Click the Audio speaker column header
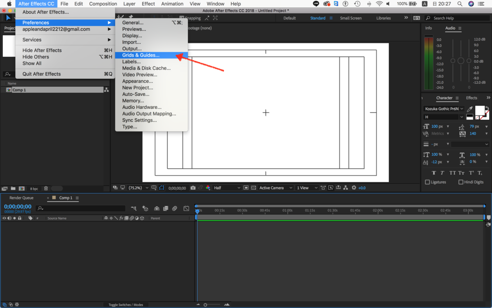The width and height of the screenshot is (492, 308). click(9, 218)
